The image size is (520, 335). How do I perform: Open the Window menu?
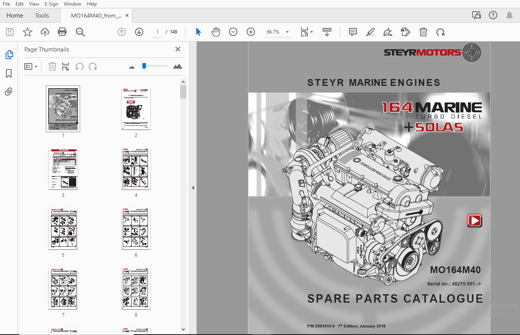click(x=73, y=4)
